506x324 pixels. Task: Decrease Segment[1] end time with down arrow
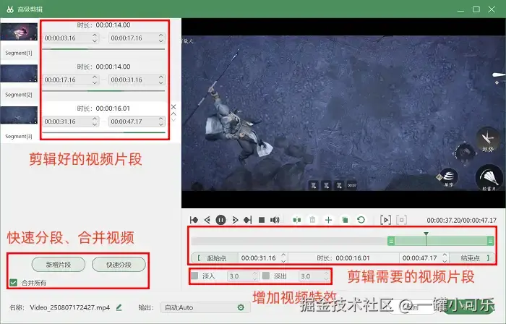[161, 41]
